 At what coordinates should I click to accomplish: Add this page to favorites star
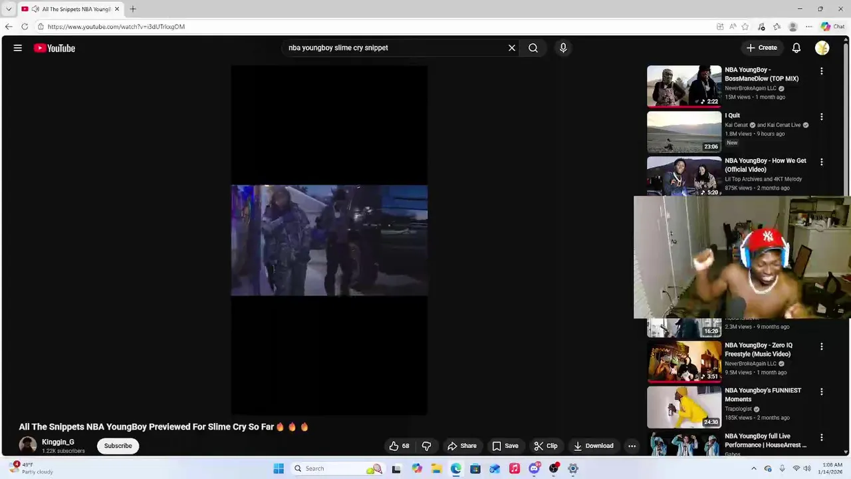[745, 27]
